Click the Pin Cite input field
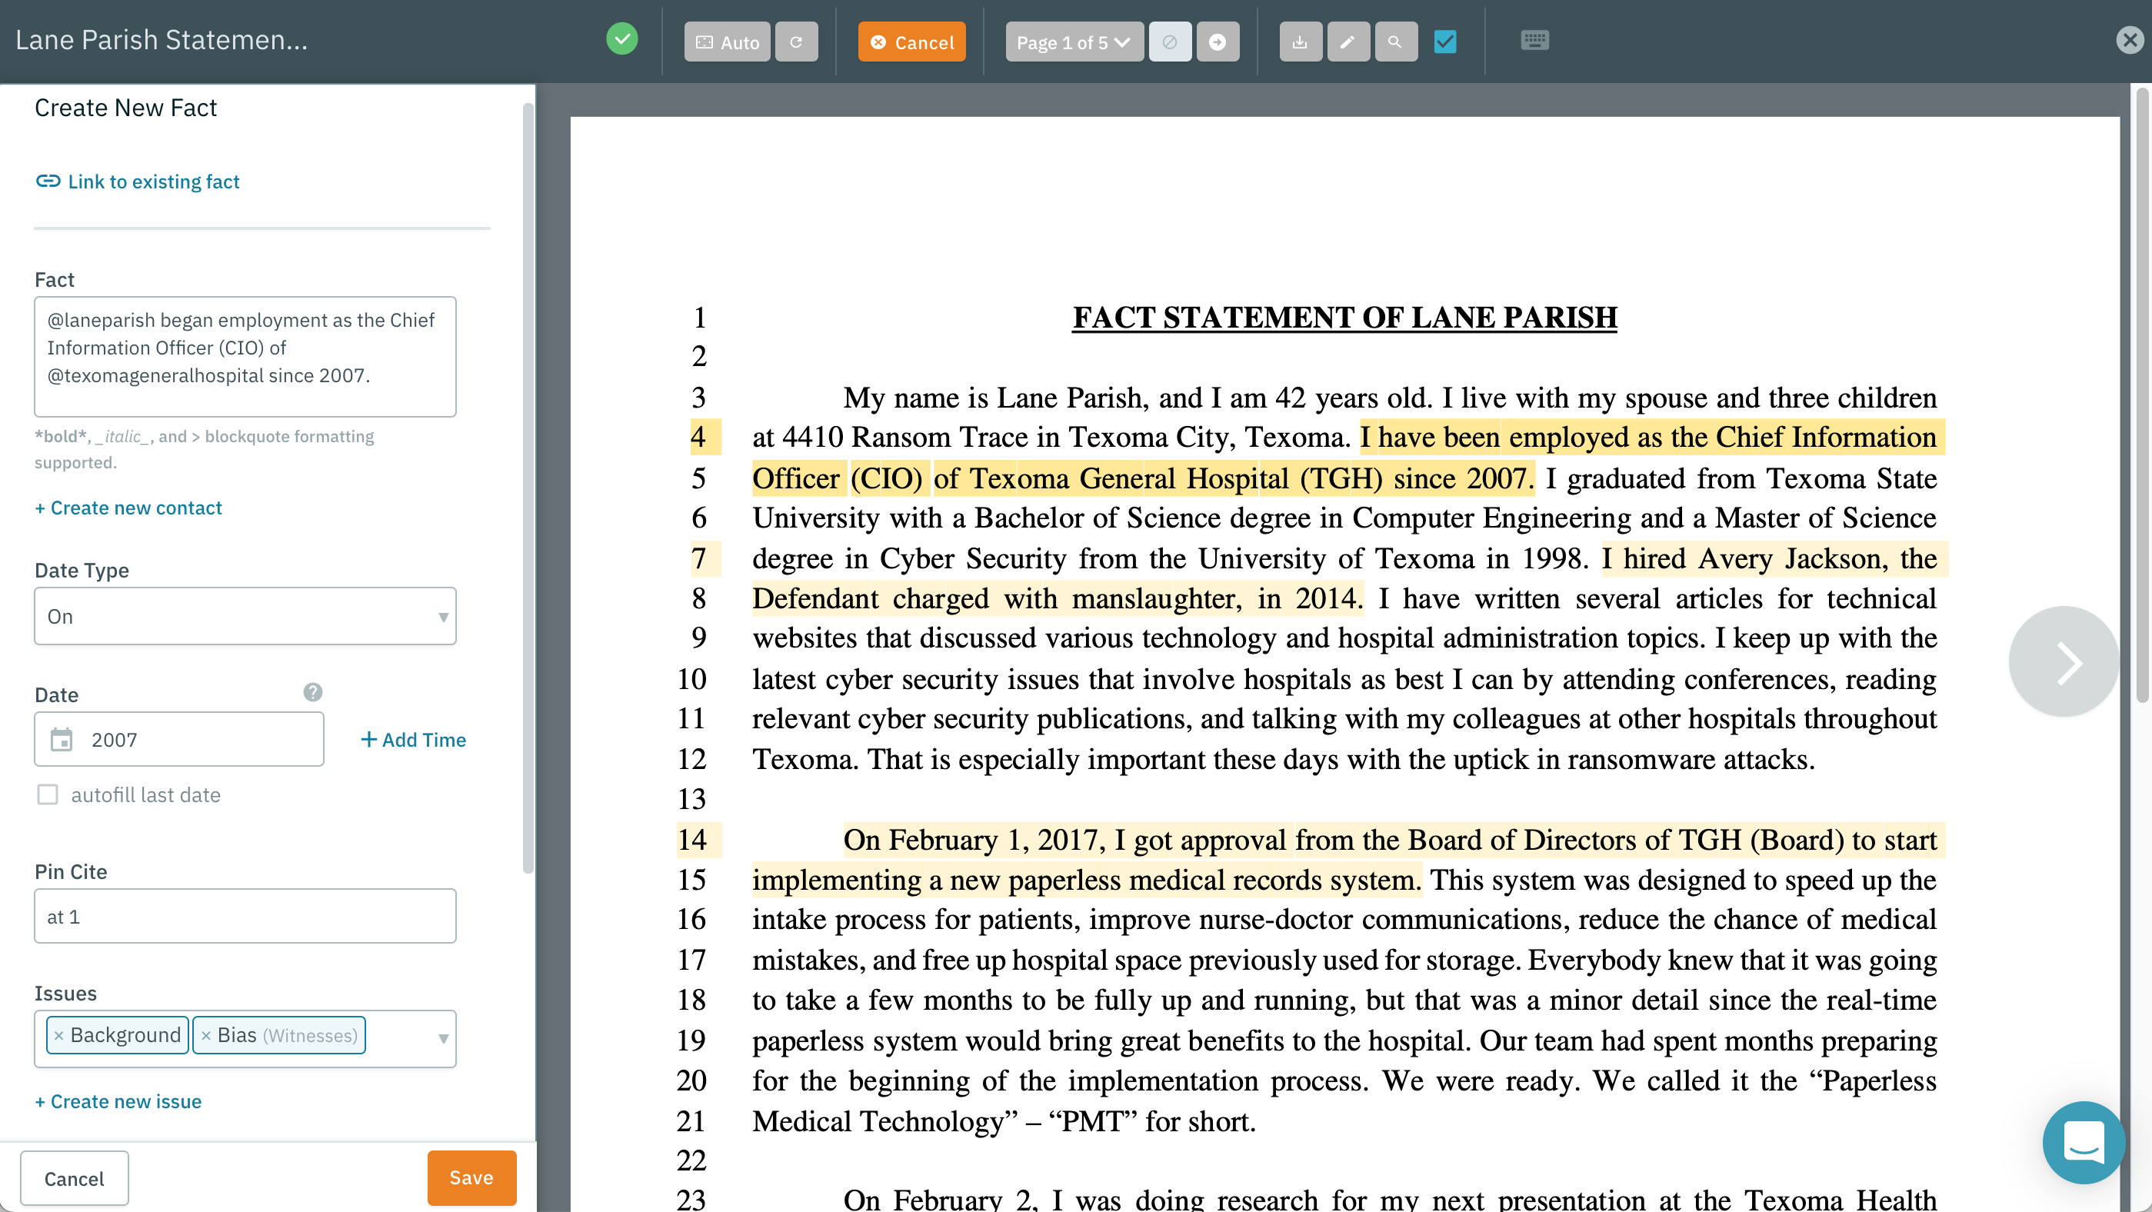 tap(245, 915)
